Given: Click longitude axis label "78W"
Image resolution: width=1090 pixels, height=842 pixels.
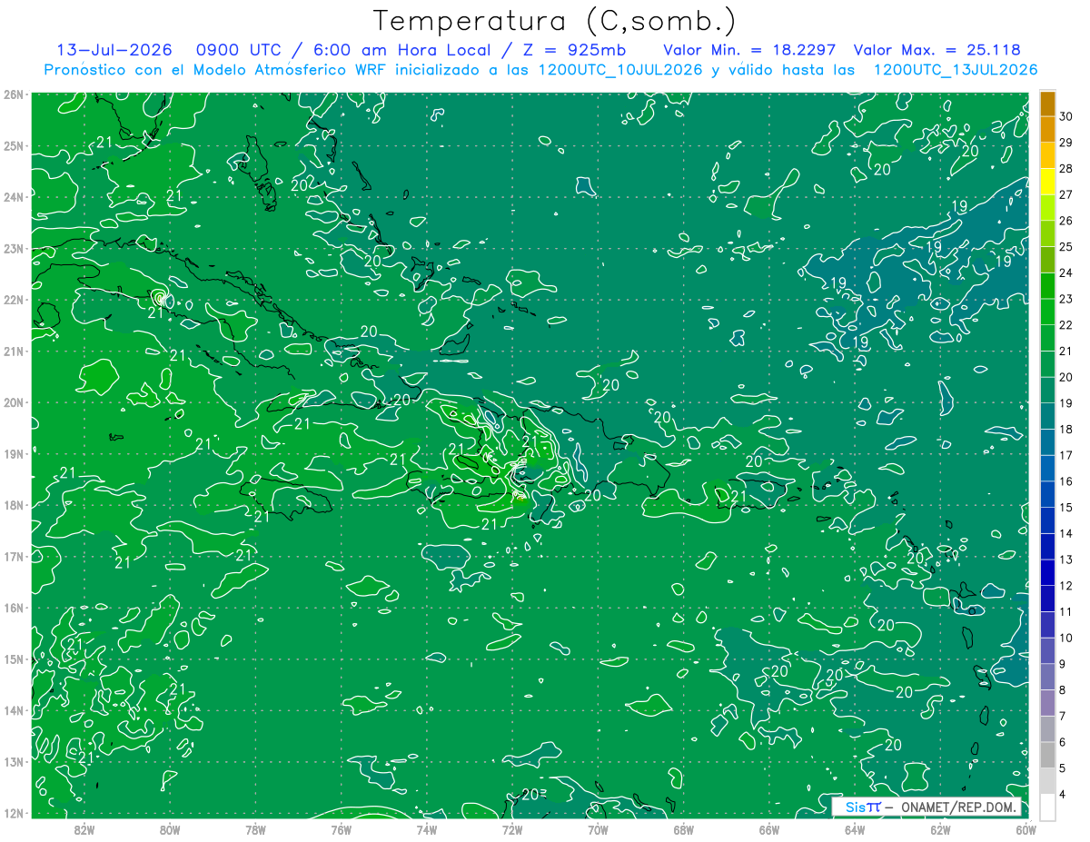Looking at the screenshot, I should (x=255, y=829).
